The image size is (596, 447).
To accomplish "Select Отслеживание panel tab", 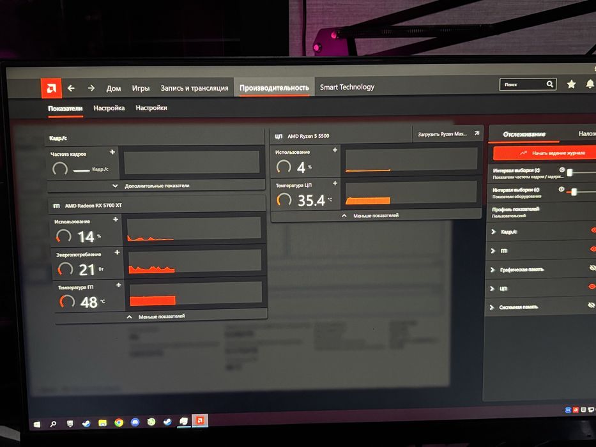I will coord(524,134).
